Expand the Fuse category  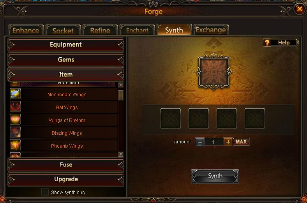click(66, 165)
